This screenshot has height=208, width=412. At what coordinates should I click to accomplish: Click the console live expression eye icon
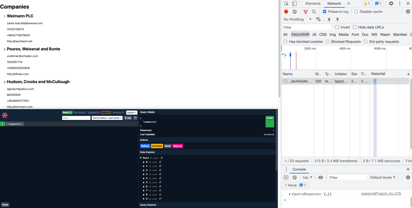320,178
